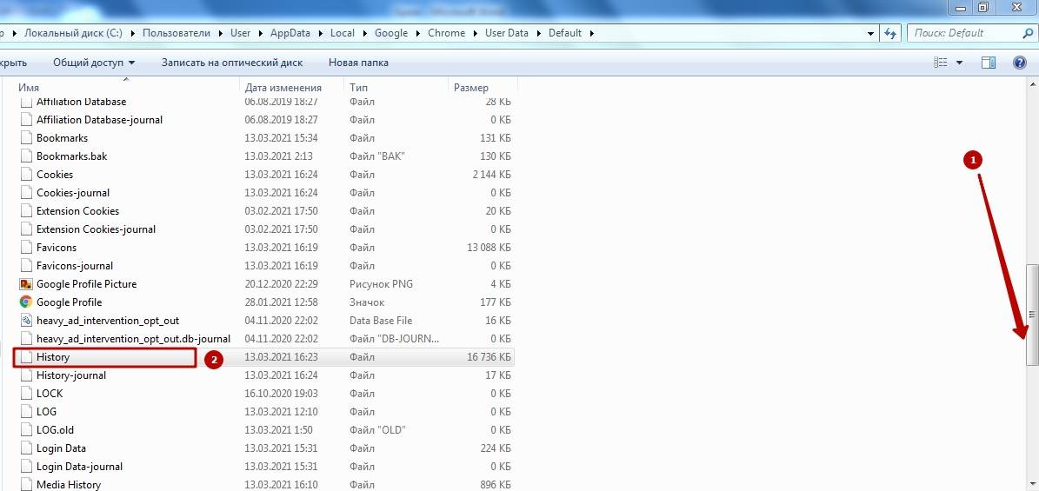Sort by the Дата изменения column header

point(283,88)
